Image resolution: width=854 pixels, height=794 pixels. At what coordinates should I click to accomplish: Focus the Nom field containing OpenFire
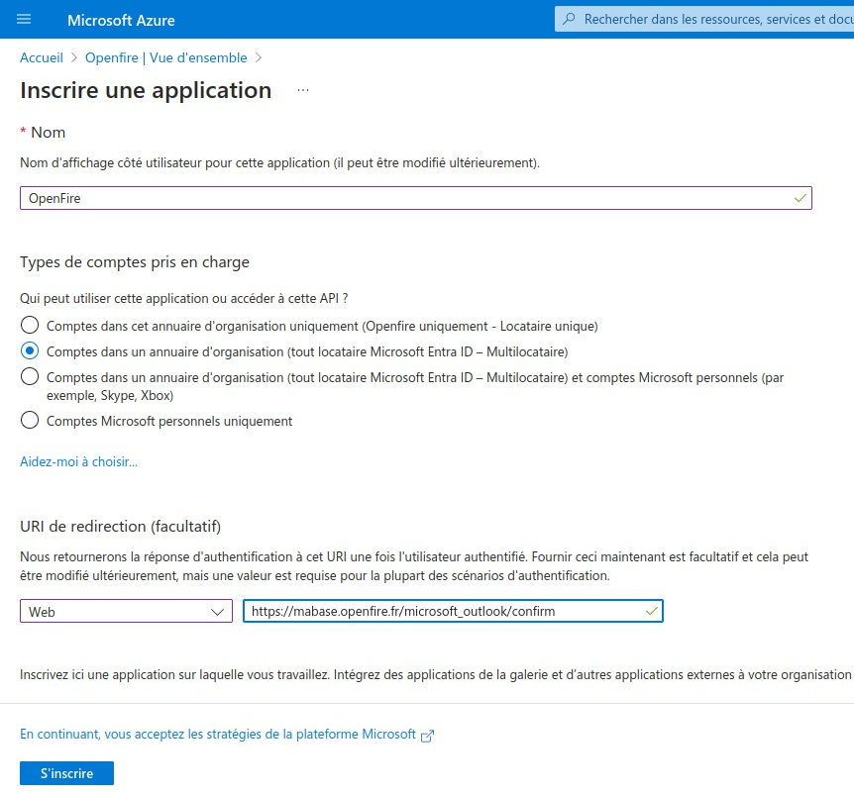pos(416,198)
